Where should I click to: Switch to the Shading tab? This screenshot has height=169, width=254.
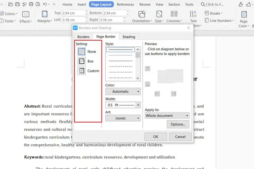point(129,37)
